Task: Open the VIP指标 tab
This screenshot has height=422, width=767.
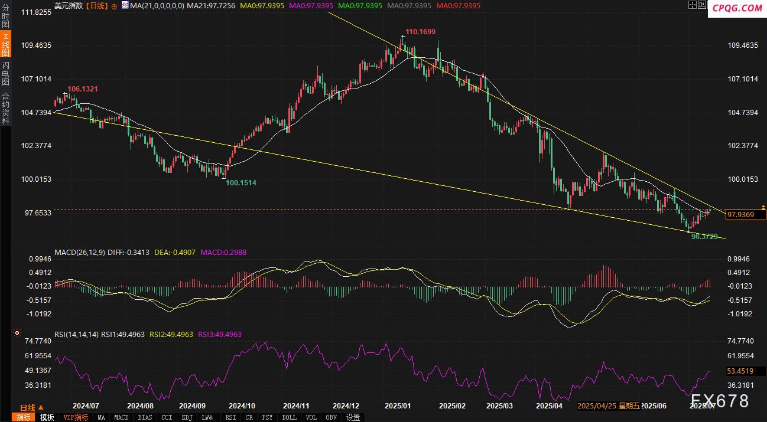Action: 76,417
